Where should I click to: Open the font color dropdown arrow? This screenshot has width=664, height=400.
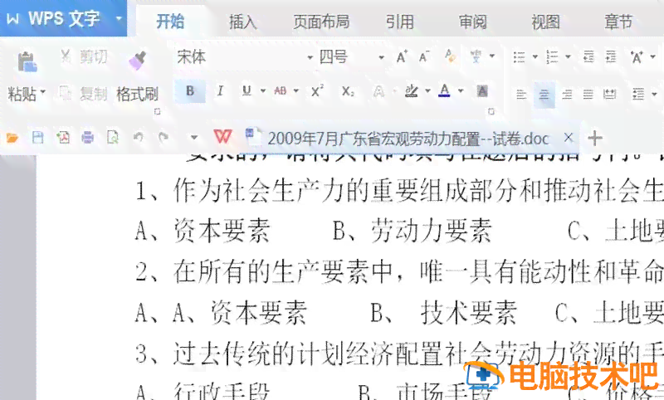point(461,90)
